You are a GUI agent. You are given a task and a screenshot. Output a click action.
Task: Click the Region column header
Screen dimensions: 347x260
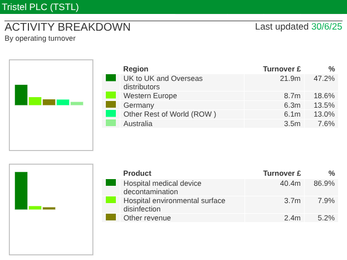(x=135, y=69)
